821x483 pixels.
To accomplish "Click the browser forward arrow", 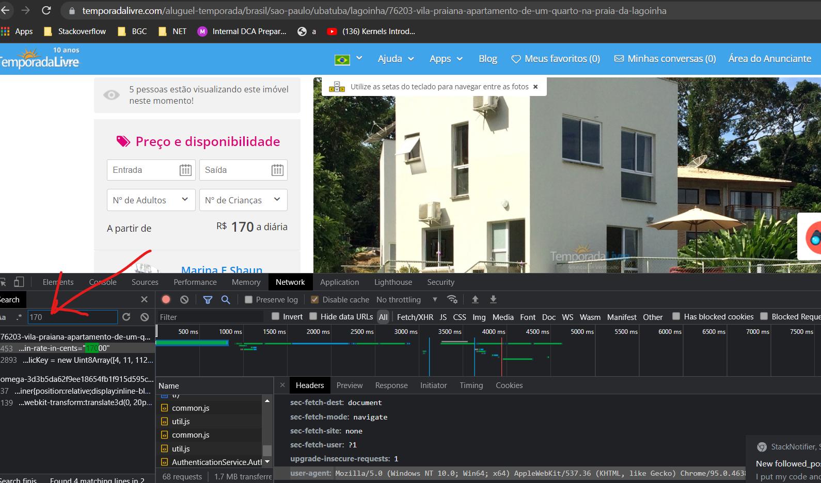I will coord(25,10).
